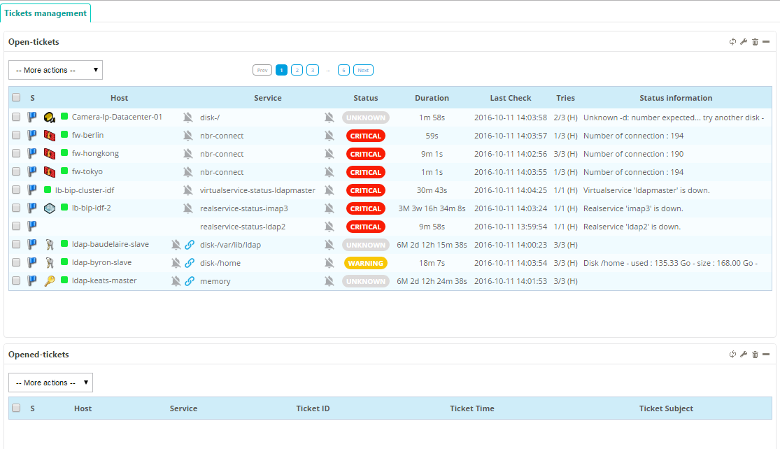Image resolution: width=780 pixels, height=449 pixels.
Task: Jump to page 6 in pagination
Action: coord(343,70)
